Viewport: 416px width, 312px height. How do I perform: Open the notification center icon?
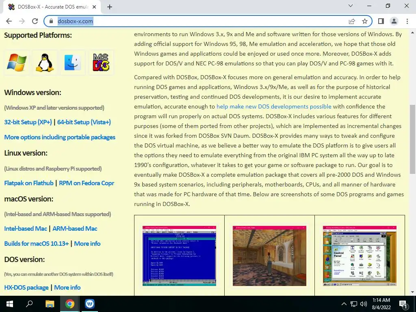click(403, 304)
